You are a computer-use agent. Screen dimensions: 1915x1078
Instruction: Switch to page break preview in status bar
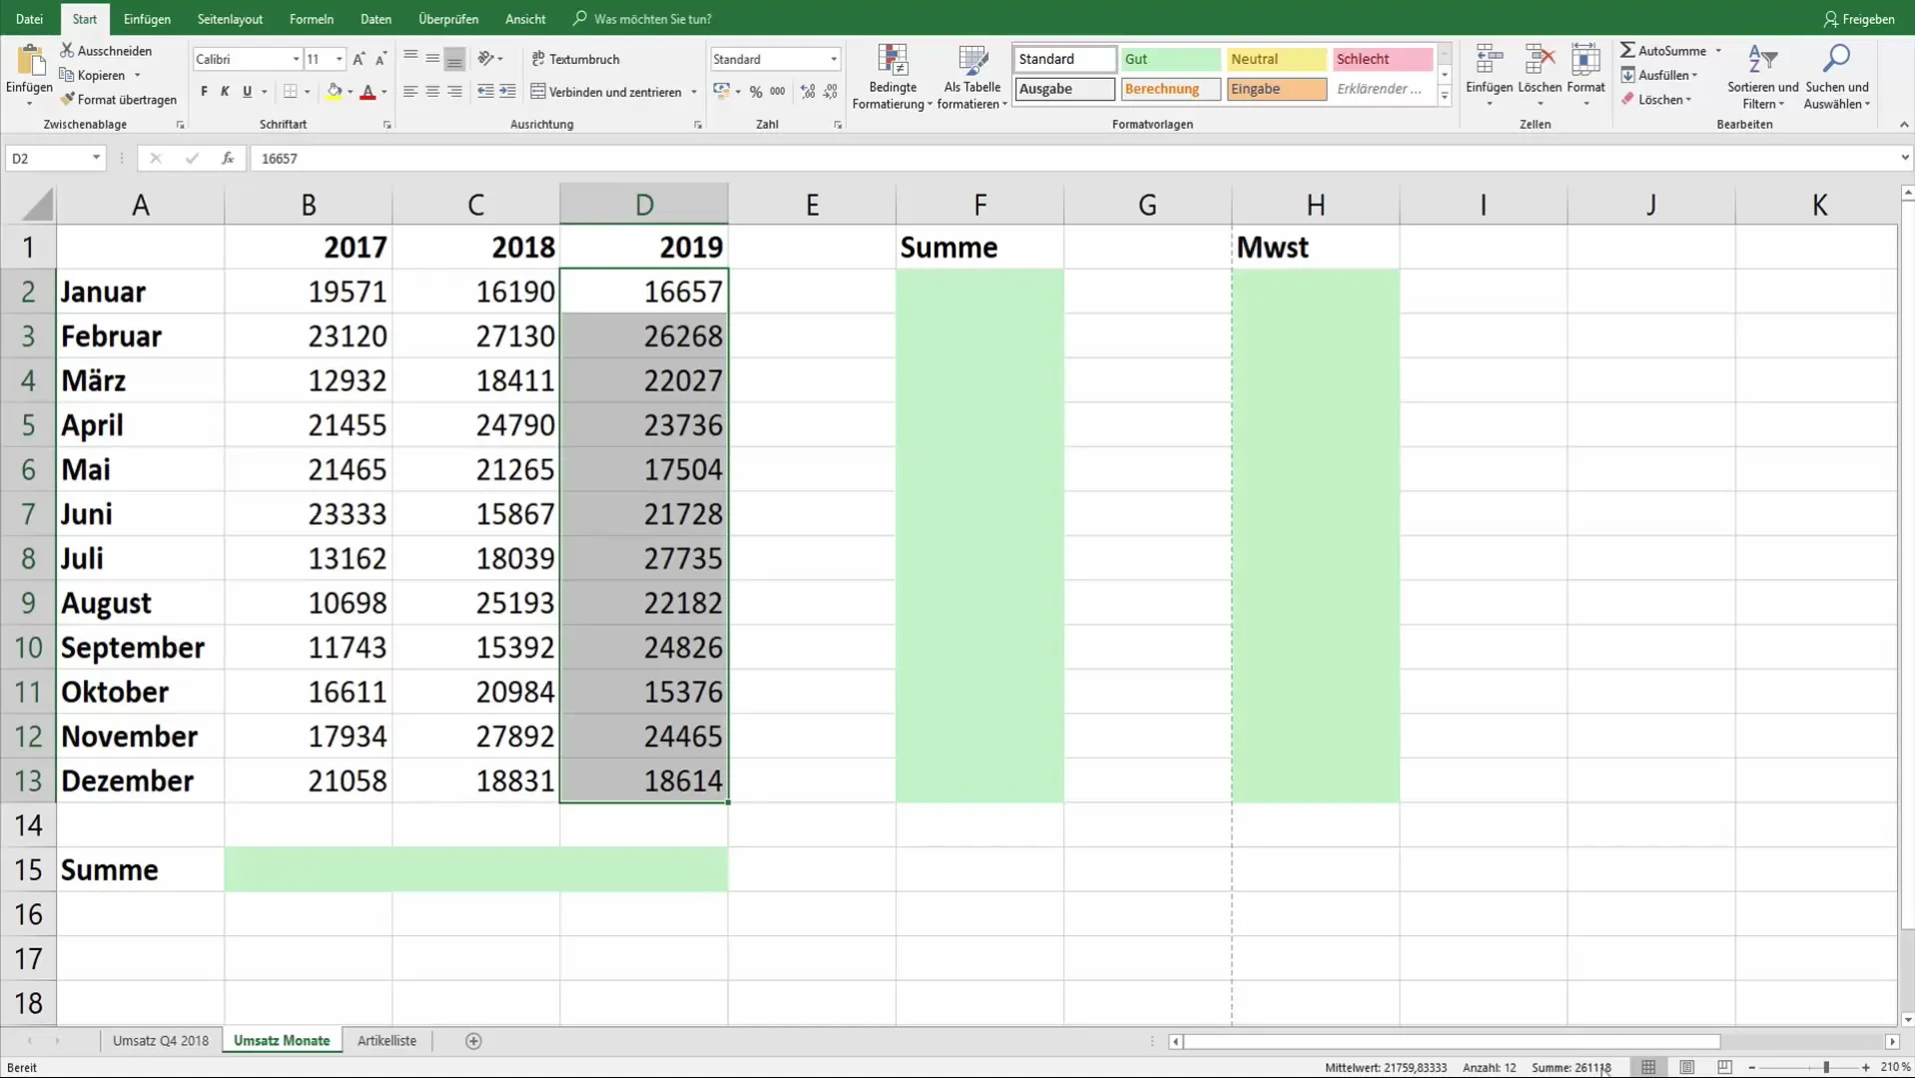coord(1724,1067)
